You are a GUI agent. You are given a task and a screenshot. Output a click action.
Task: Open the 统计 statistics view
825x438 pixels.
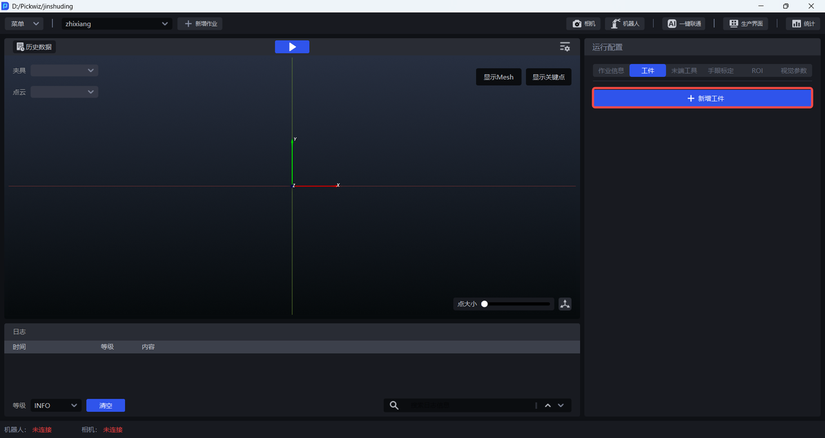(x=802, y=24)
